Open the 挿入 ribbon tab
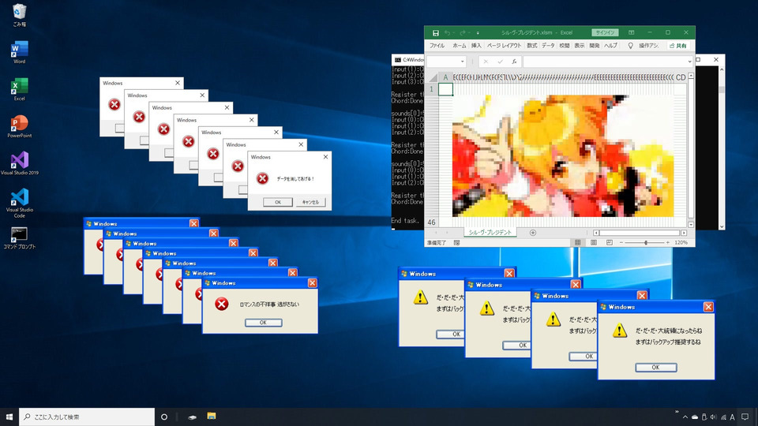 point(476,46)
